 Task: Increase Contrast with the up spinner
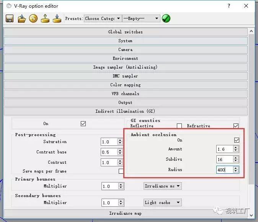120,161
